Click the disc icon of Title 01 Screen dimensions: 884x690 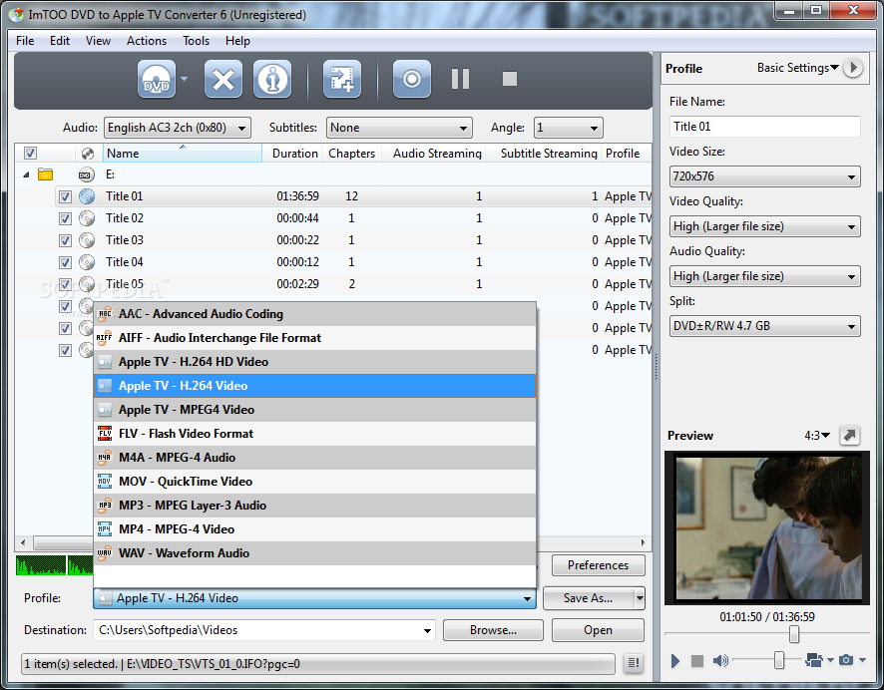tap(87, 196)
